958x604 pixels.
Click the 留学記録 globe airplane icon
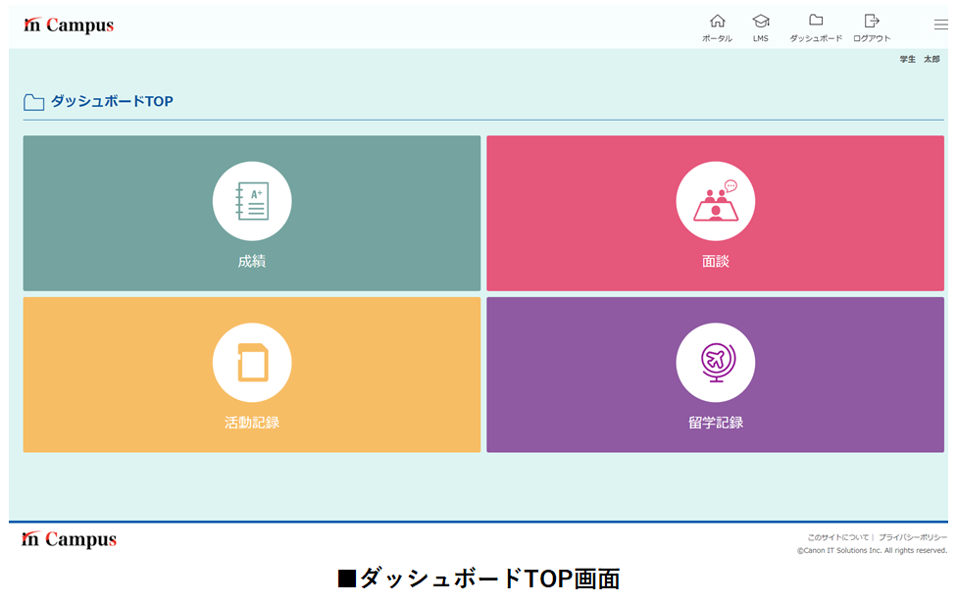pos(715,363)
